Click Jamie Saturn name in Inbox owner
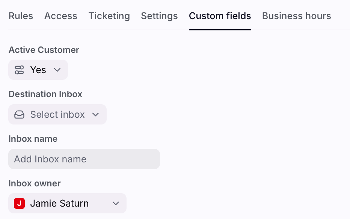The height and width of the screenshot is (219, 350). 59,203
